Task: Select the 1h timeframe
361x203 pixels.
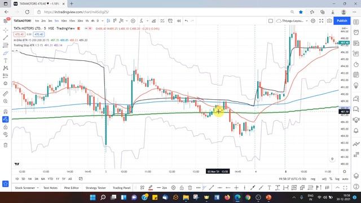Action: pyautogui.click(x=87, y=21)
